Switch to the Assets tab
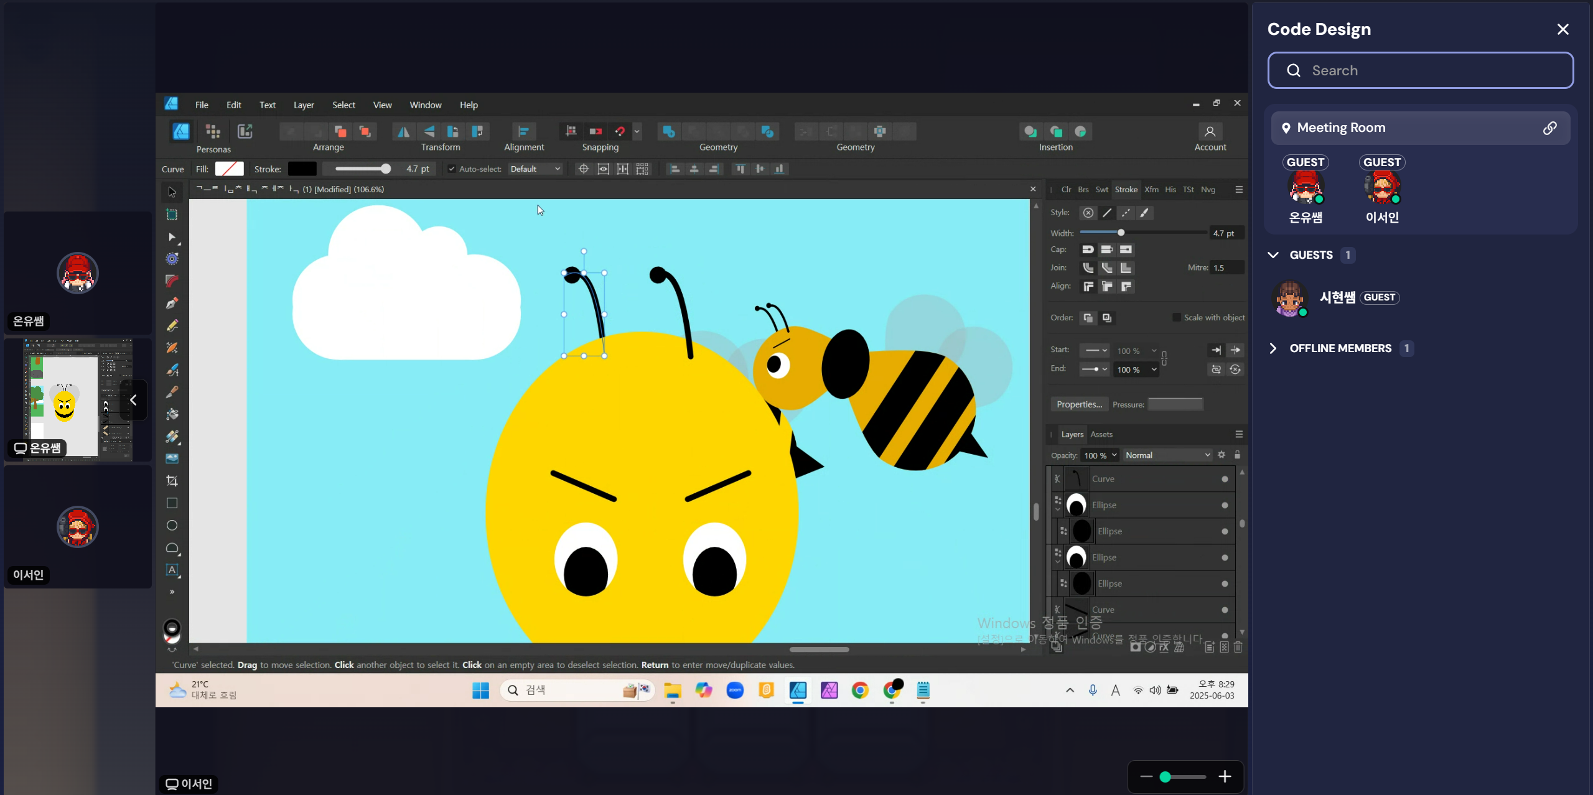1593x795 pixels. point(1101,434)
